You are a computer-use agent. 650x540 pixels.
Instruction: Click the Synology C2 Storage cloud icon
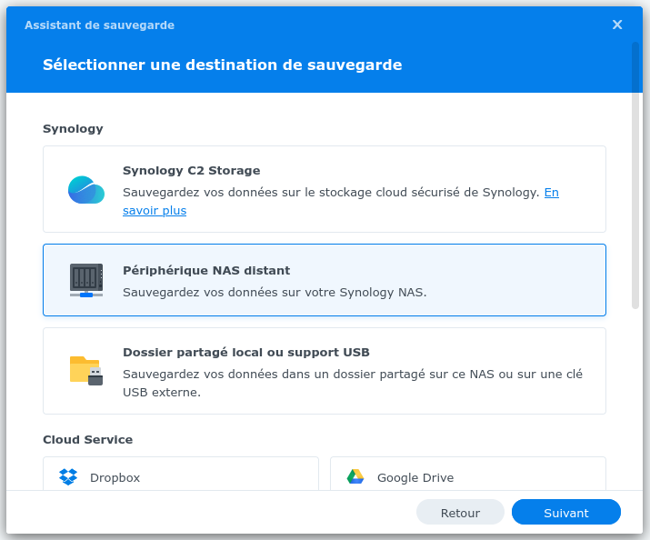[x=86, y=190]
